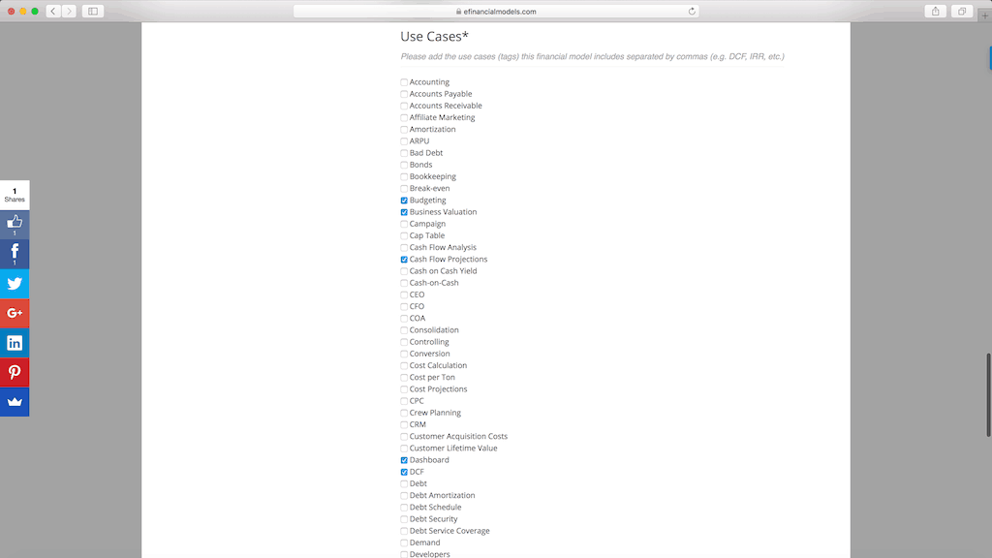
Task: Select the Conversion checkbox
Action: [404, 354]
